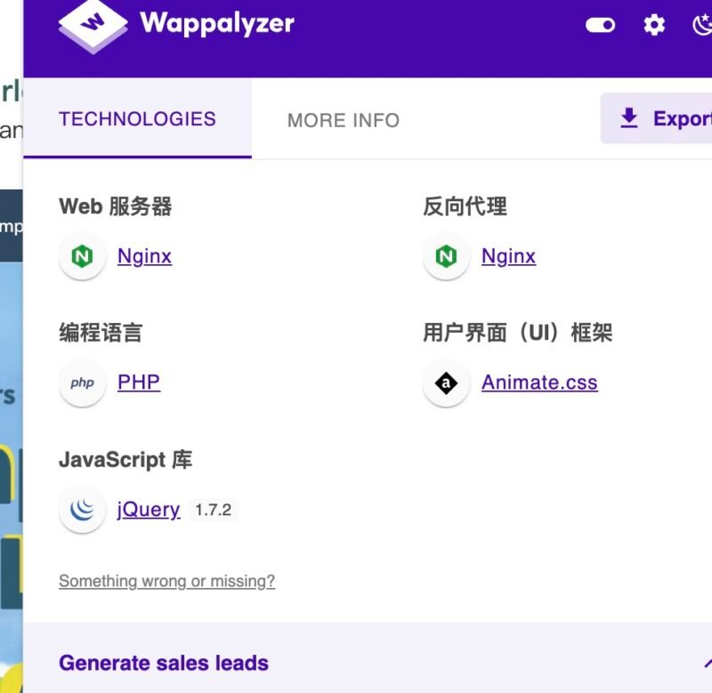Click the jQuery version number 1.7.2

(x=213, y=510)
